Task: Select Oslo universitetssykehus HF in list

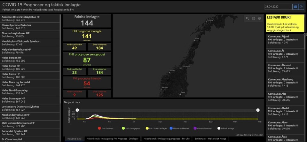Action: pos(29,124)
